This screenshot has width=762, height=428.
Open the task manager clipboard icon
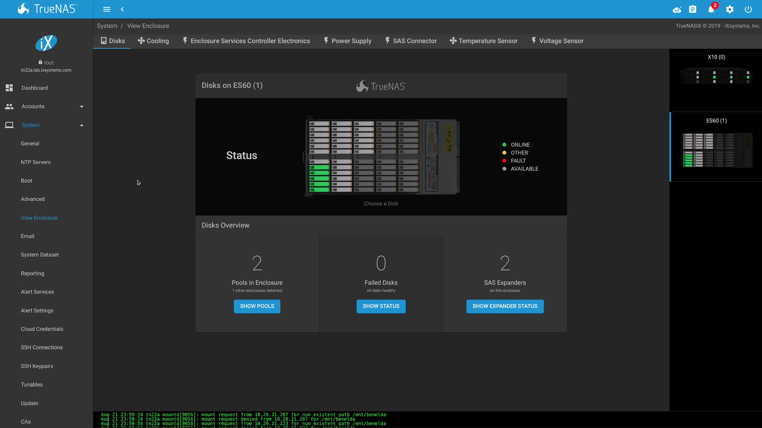pos(693,9)
